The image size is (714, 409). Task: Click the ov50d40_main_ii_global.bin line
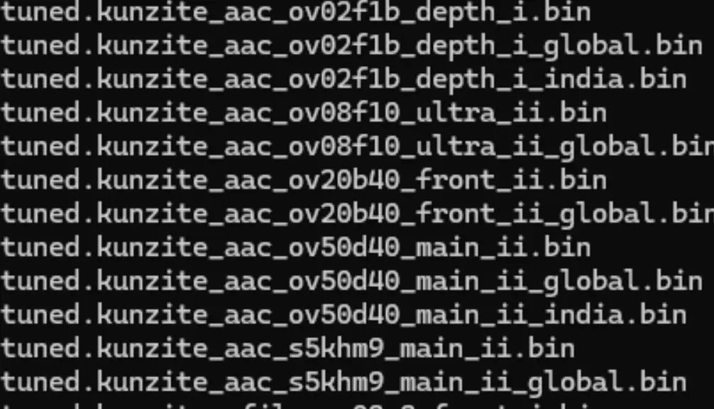[351, 281]
